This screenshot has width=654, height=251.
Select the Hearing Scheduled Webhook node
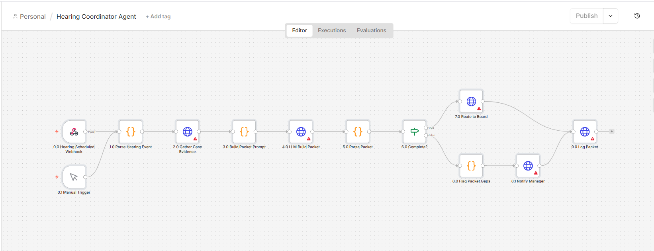[74, 131]
